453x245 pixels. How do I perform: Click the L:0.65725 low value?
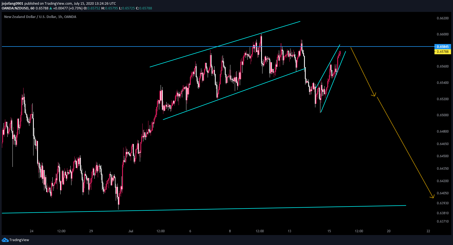click(x=127, y=8)
